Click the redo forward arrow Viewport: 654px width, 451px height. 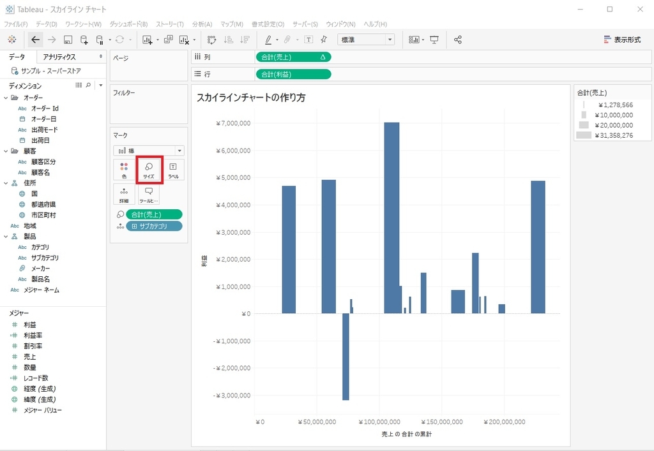[x=52, y=40]
